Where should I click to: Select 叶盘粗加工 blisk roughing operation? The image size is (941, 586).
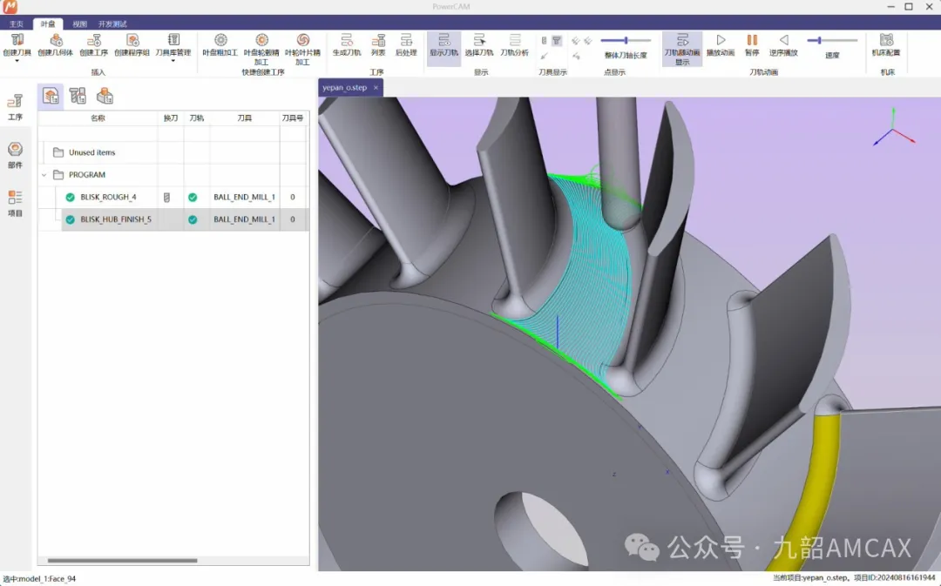pos(220,40)
